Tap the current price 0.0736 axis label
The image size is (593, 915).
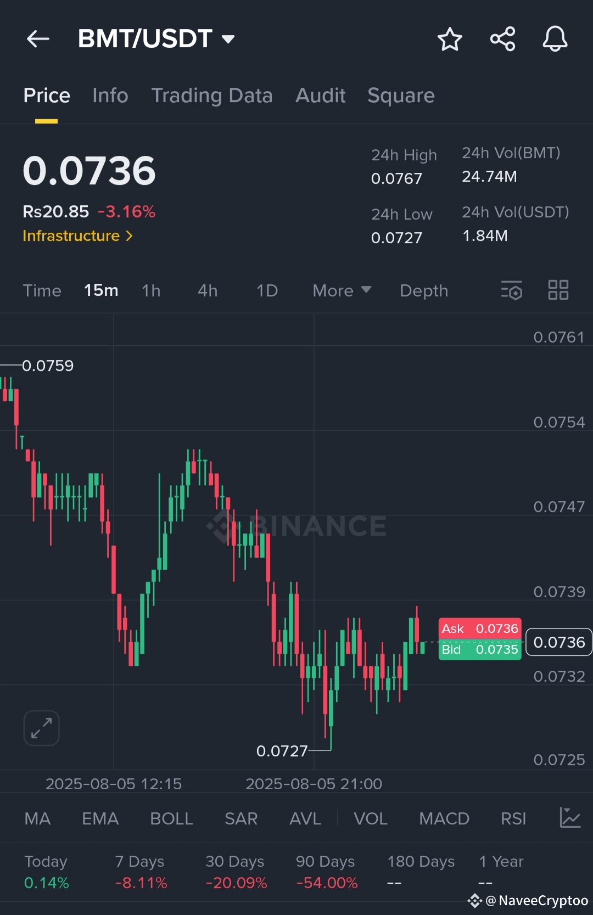[558, 642]
